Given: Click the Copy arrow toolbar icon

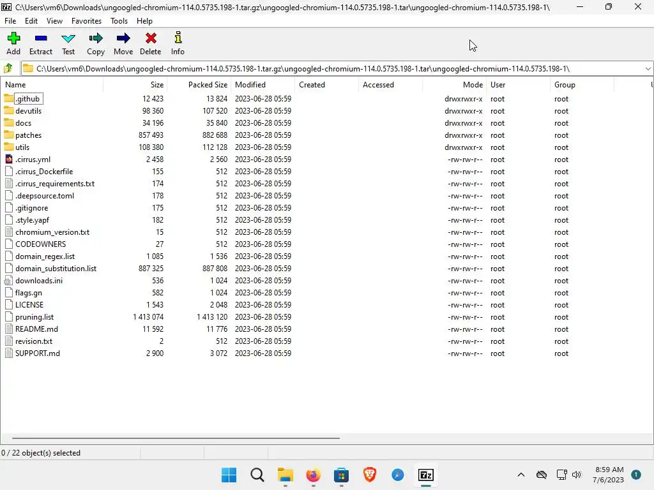Looking at the screenshot, I should tap(96, 38).
